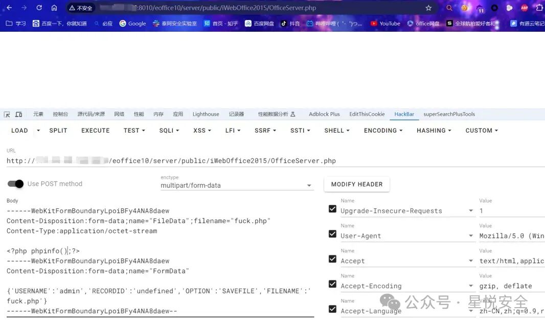Uncheck the Accept header checkbox
Viewport: 545px width, 324px height.
[x=332, y=259]
